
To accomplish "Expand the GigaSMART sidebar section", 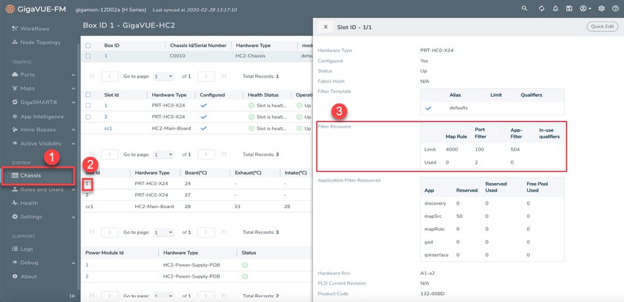I will click(73, 102).
